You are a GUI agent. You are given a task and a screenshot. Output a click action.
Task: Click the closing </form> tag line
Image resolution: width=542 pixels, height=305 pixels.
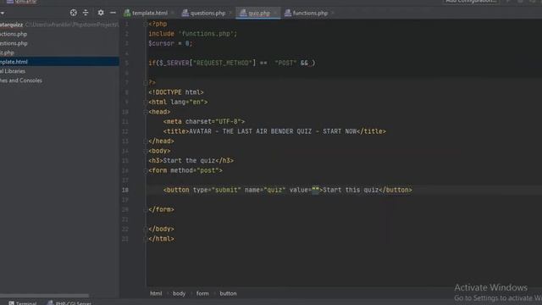(162, 209)
